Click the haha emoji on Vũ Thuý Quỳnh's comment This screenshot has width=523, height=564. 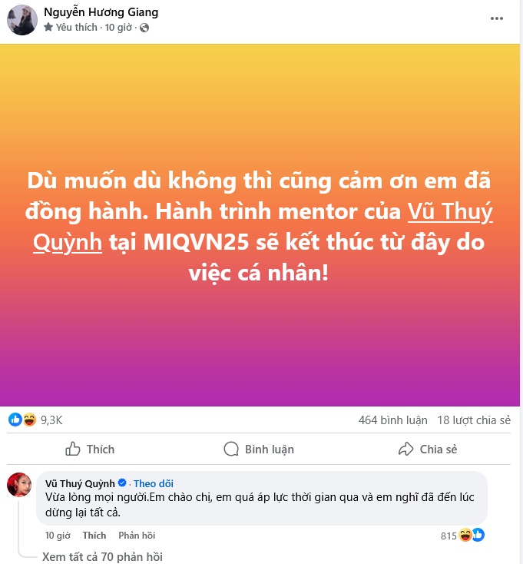coord(465,535)
